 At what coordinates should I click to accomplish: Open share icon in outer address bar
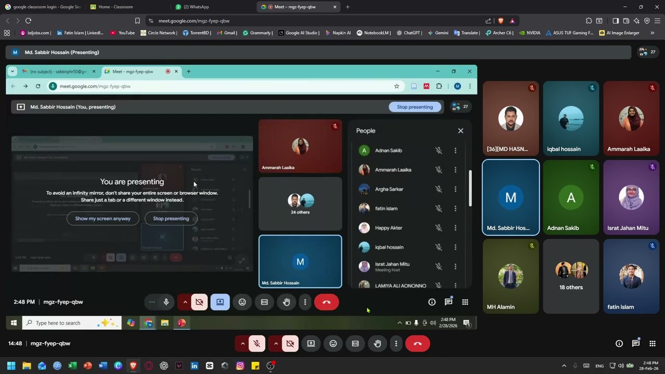click(488, 21)
